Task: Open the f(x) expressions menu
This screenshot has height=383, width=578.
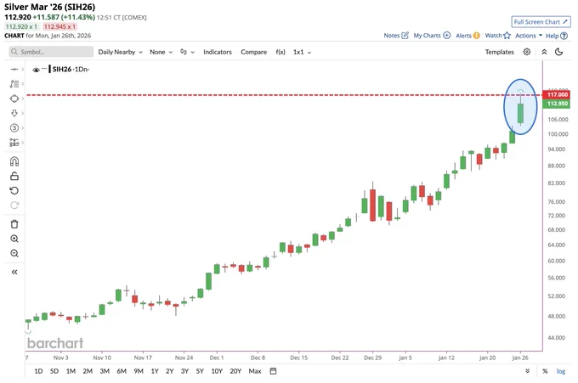Action: click(280, 52)
